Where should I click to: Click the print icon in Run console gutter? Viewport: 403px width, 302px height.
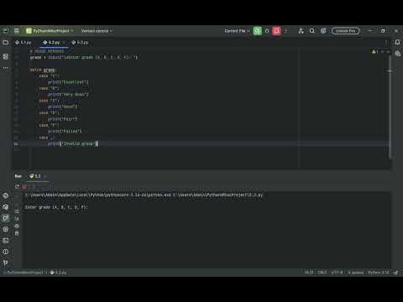17,226
